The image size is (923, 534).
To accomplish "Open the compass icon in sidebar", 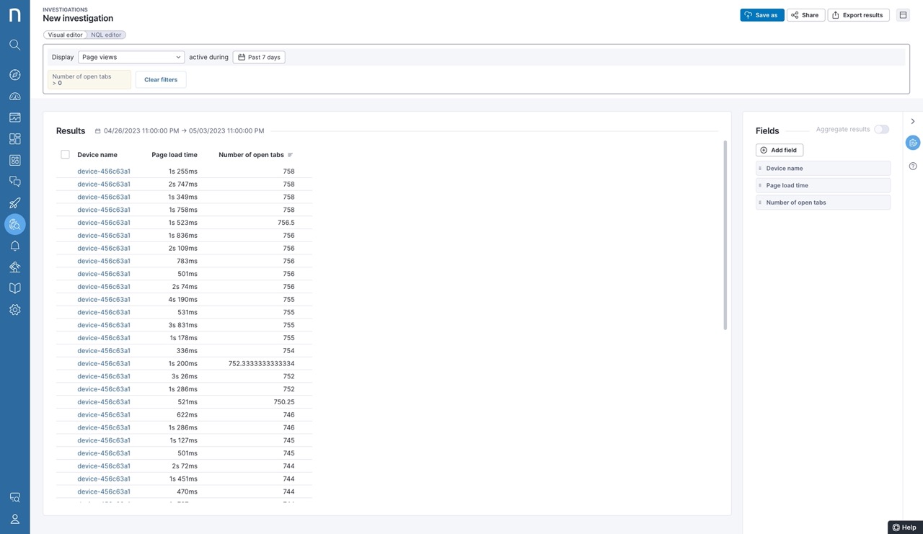I will click(14, 75).
